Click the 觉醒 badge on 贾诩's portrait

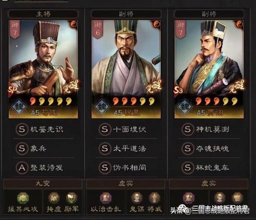tap(237, 86)
